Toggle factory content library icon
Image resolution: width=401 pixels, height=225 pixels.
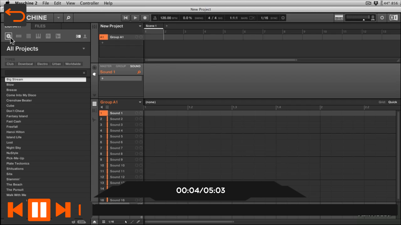(x=78, y=36)
